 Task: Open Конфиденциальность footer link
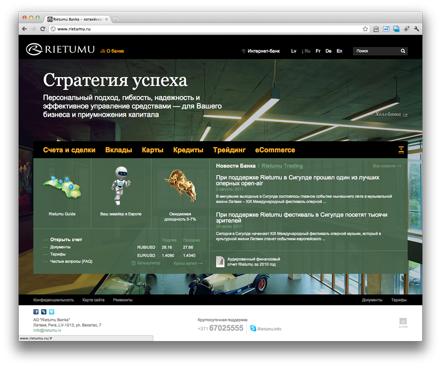(x=53, y=300)
